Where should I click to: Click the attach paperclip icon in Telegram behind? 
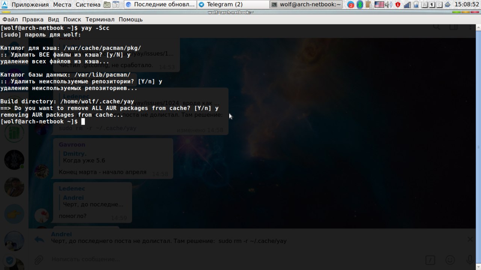point(39,259)
